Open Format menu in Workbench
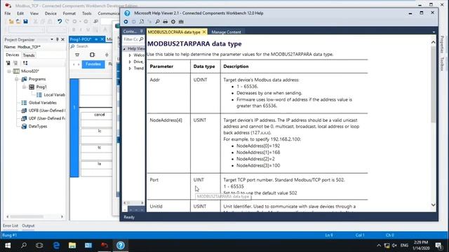 [69, 13]
